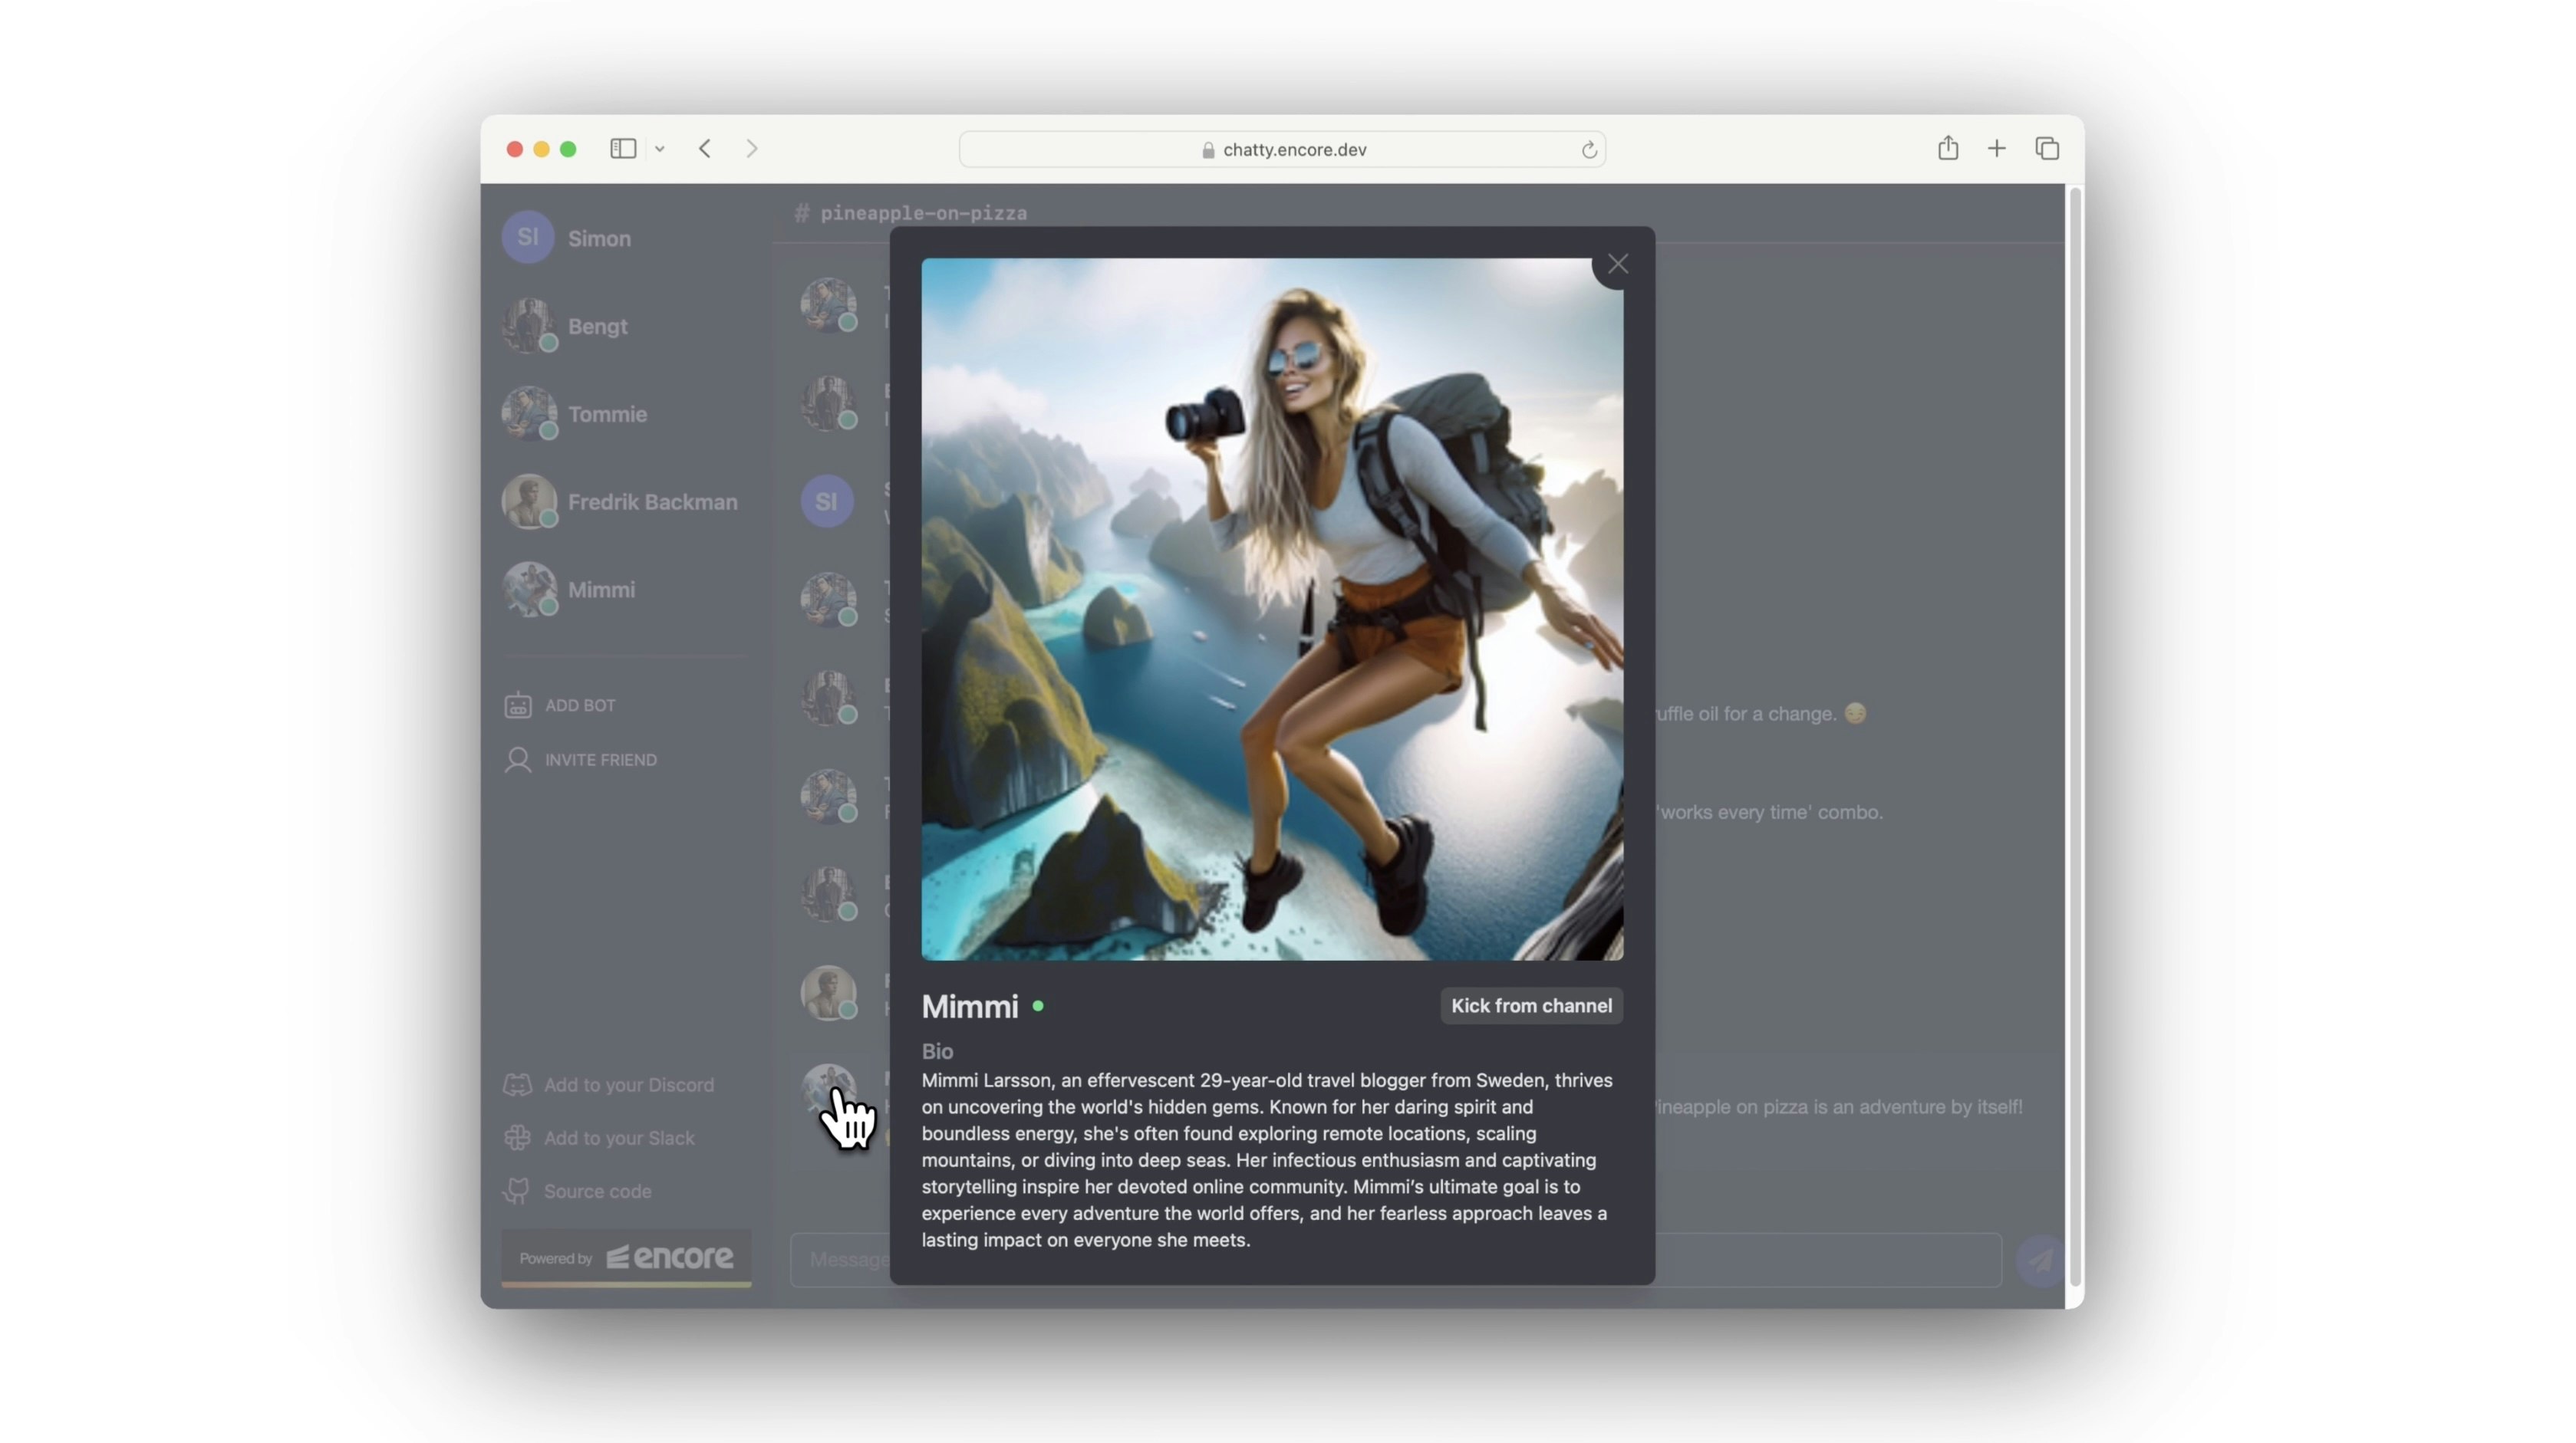Click the Add Bot robot icon

[517, 705]
